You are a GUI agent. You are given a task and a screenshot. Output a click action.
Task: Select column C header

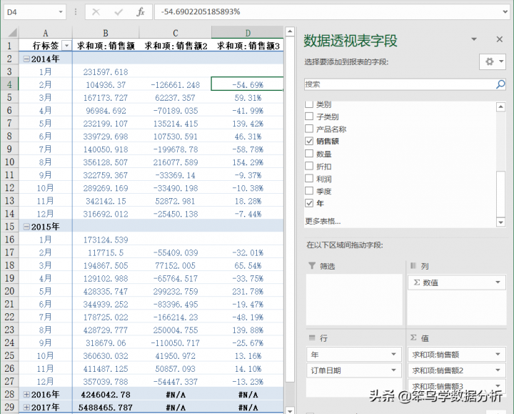point(176,33)
